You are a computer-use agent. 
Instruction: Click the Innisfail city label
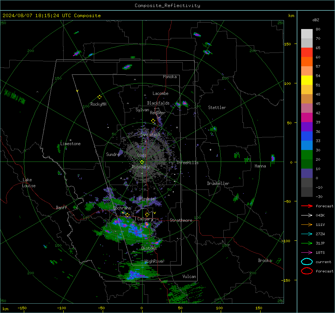pos(150,135)
